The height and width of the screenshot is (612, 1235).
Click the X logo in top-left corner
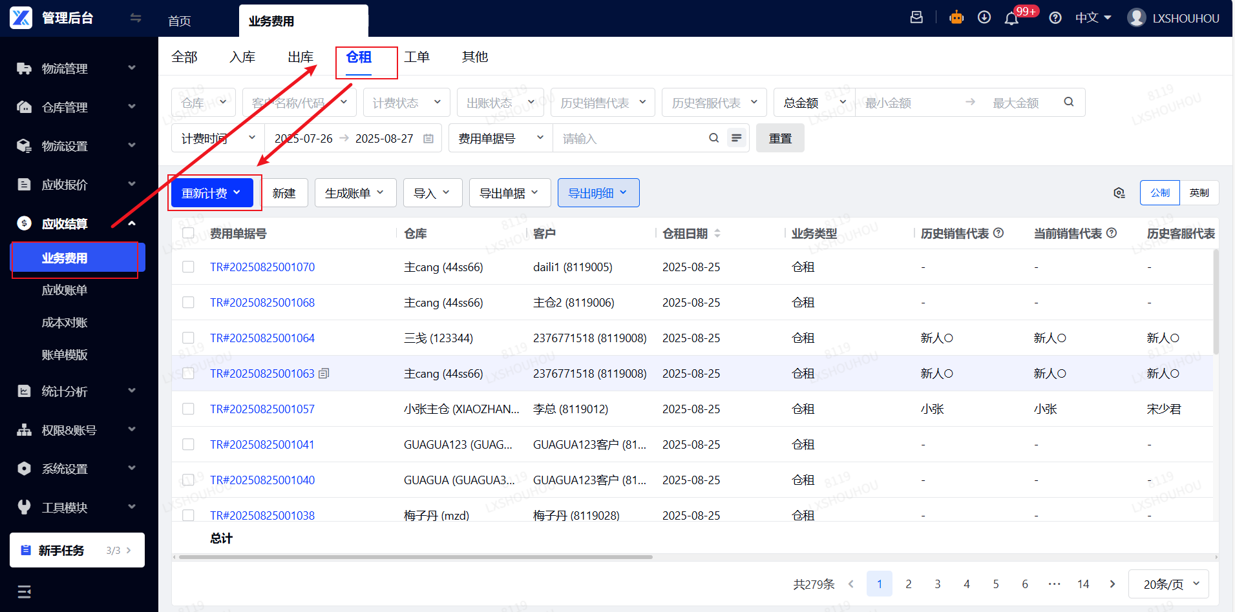(x=21, y=18)
